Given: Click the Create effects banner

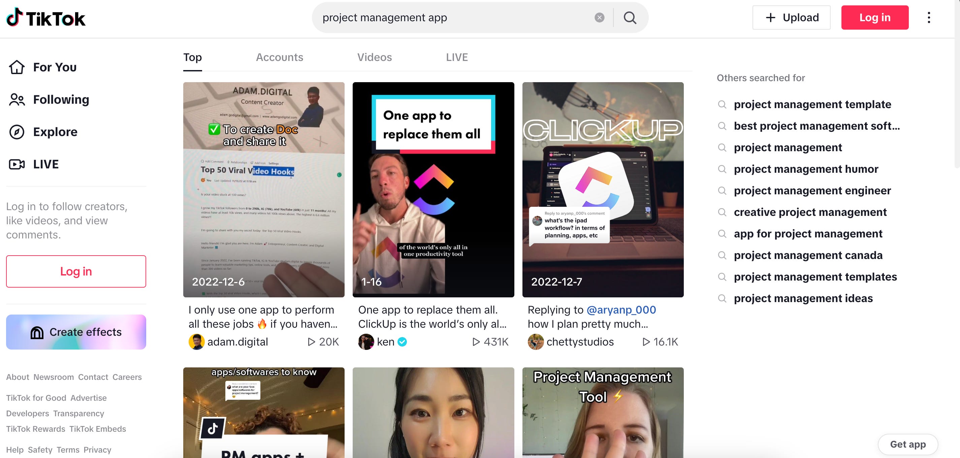Looking at the screenshot, I should coord(76,332).
